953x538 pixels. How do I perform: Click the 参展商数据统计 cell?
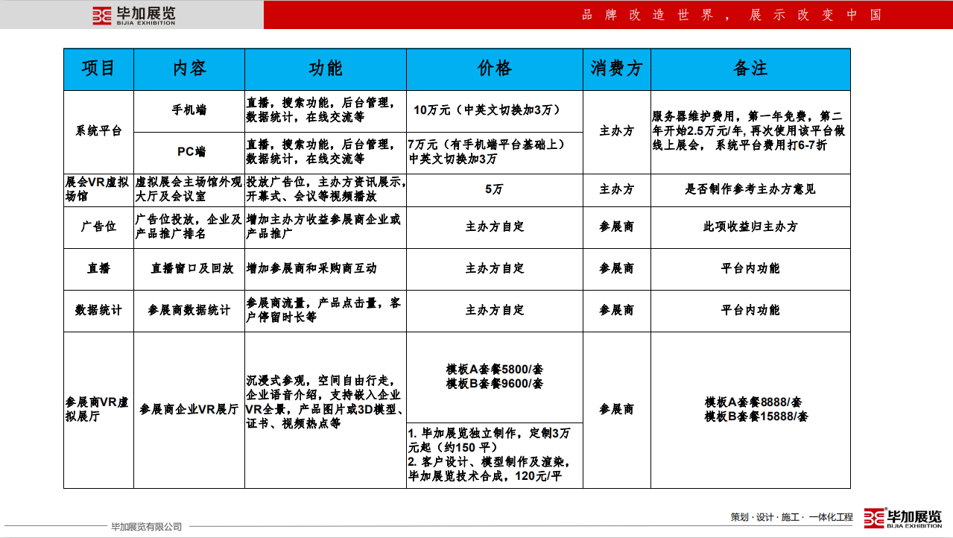coord(189,310)
